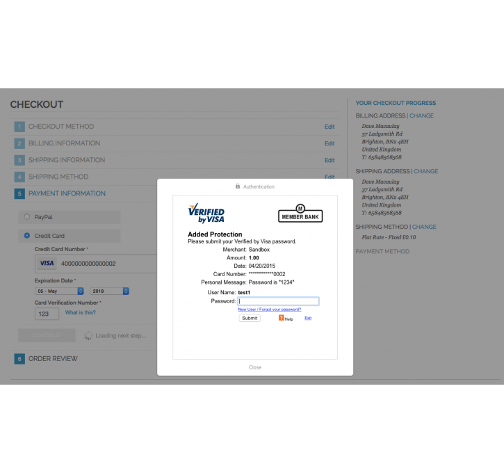Open the Checkout Method step
The image size is (504, 473).
click(61, 127)
